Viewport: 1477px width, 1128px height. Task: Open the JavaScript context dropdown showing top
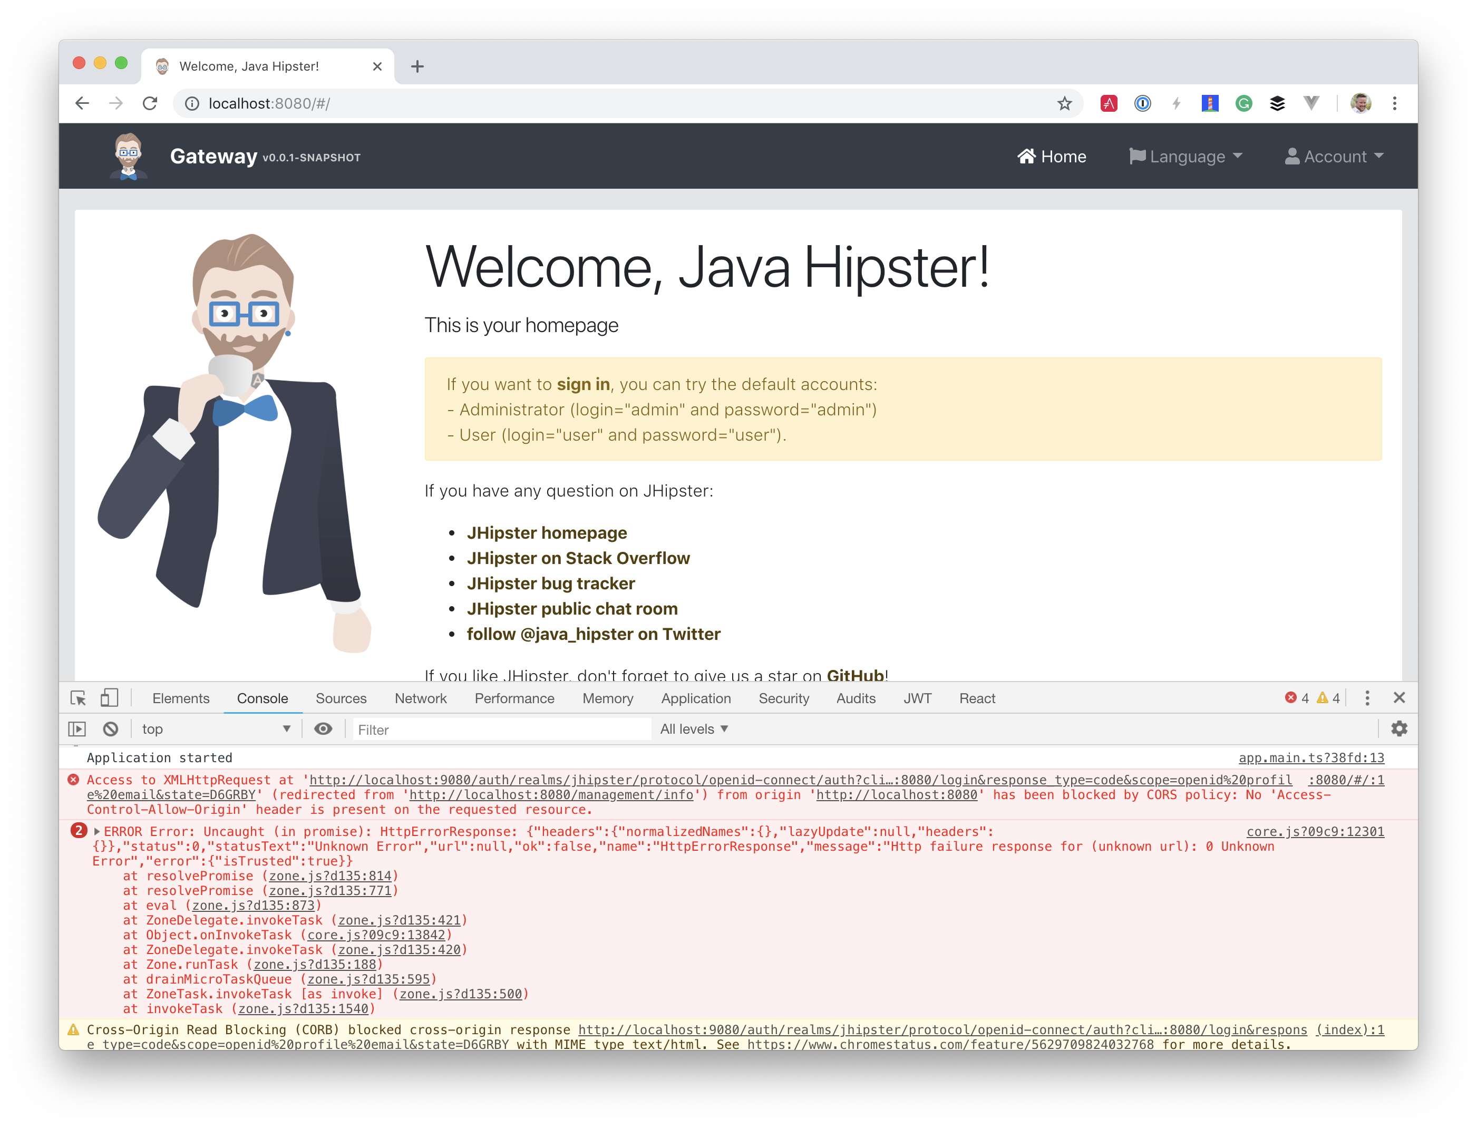[215, 728]
